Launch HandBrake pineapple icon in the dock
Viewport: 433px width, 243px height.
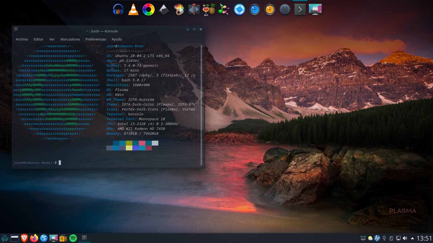209,10
